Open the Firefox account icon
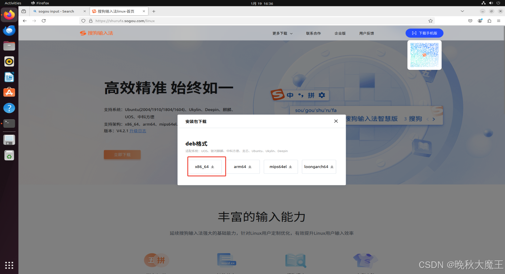The height and width of the screenshot is (274, 505). click(x=480, y=21)
